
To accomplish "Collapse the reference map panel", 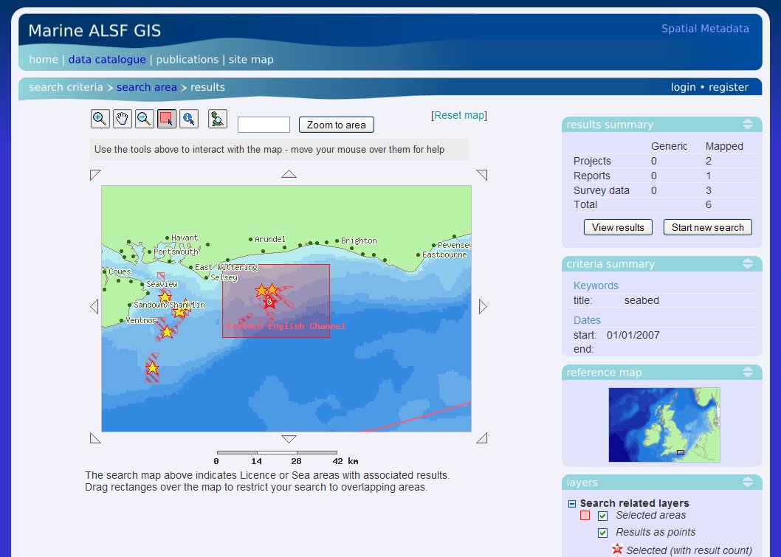I will tap(748, 373).
